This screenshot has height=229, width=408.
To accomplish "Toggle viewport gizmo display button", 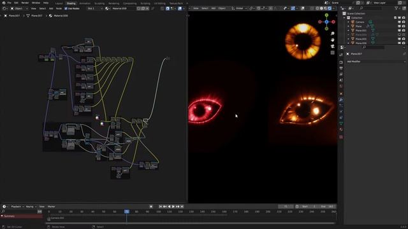I will pyautogui.click(x=293, y=8).
